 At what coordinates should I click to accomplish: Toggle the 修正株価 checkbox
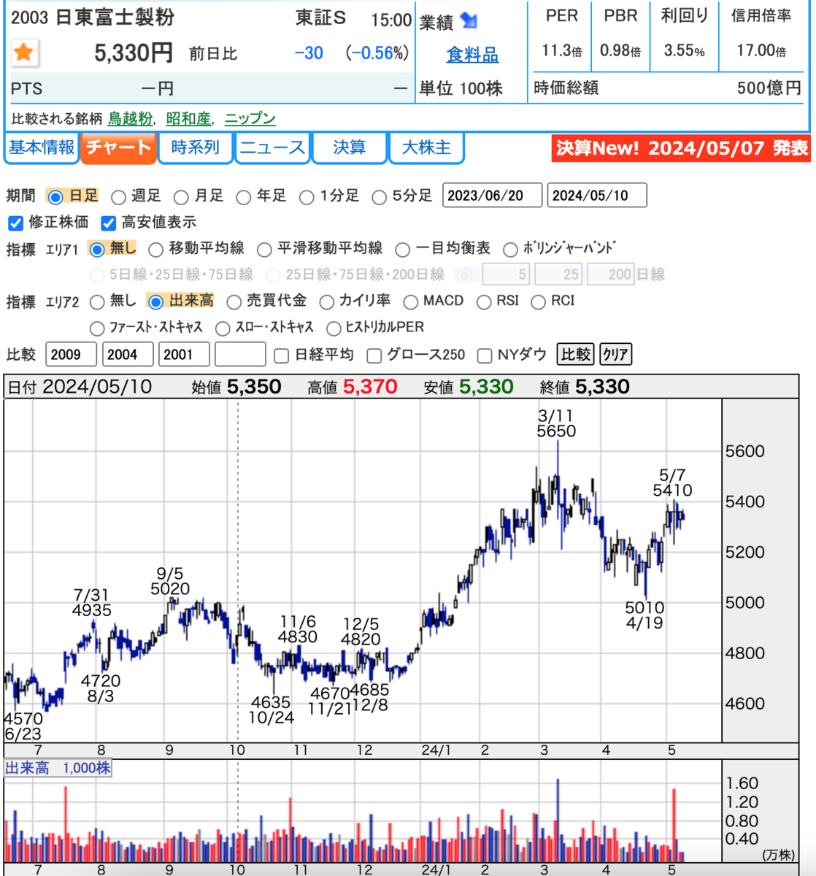point(15,223)
